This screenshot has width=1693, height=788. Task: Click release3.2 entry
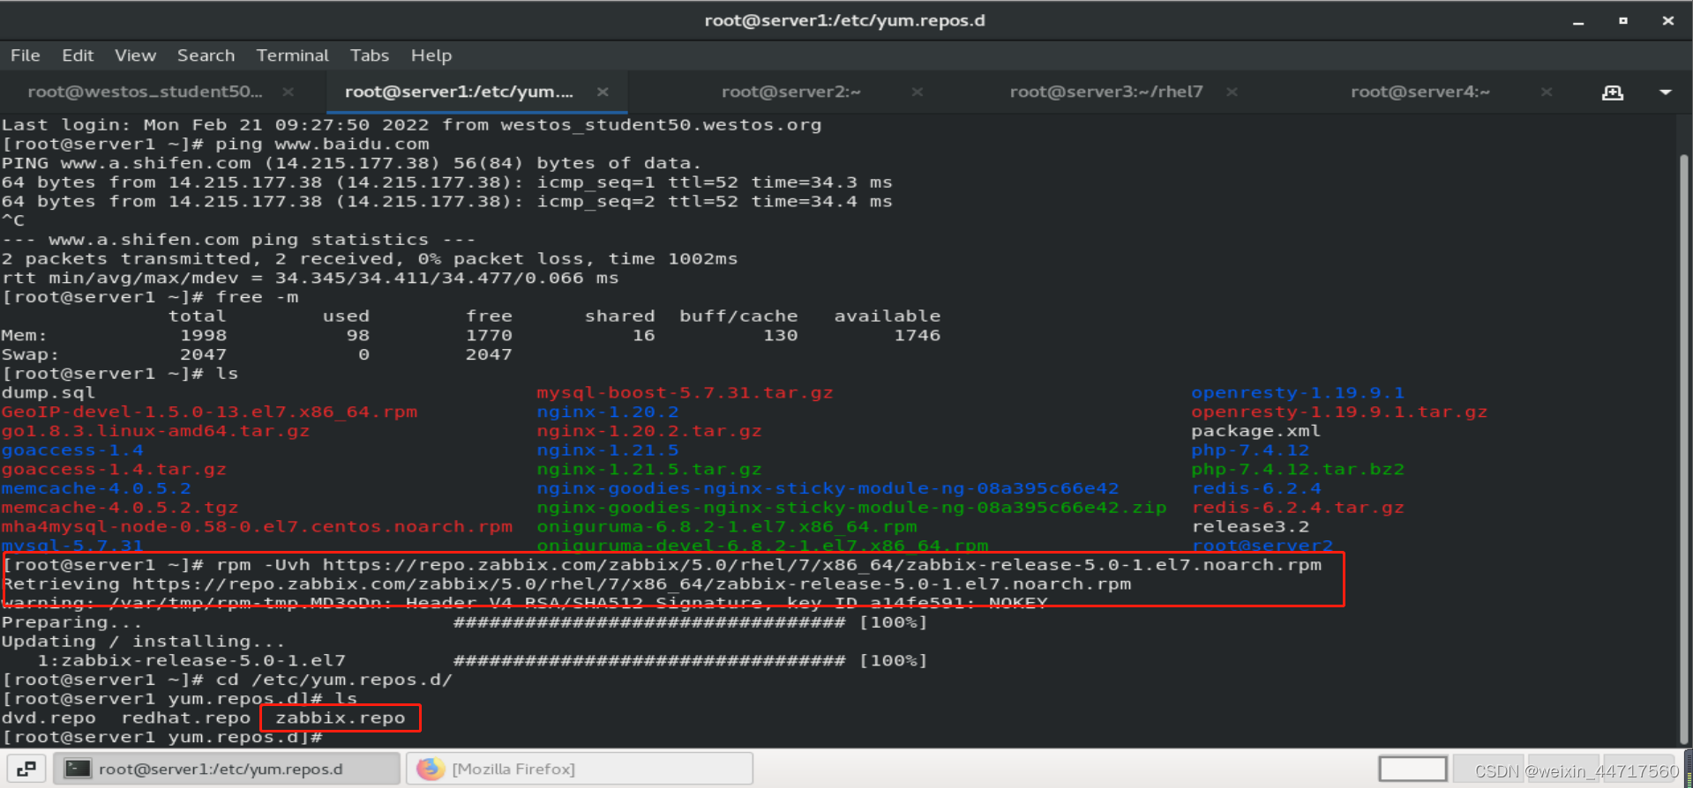[1250, 527]
